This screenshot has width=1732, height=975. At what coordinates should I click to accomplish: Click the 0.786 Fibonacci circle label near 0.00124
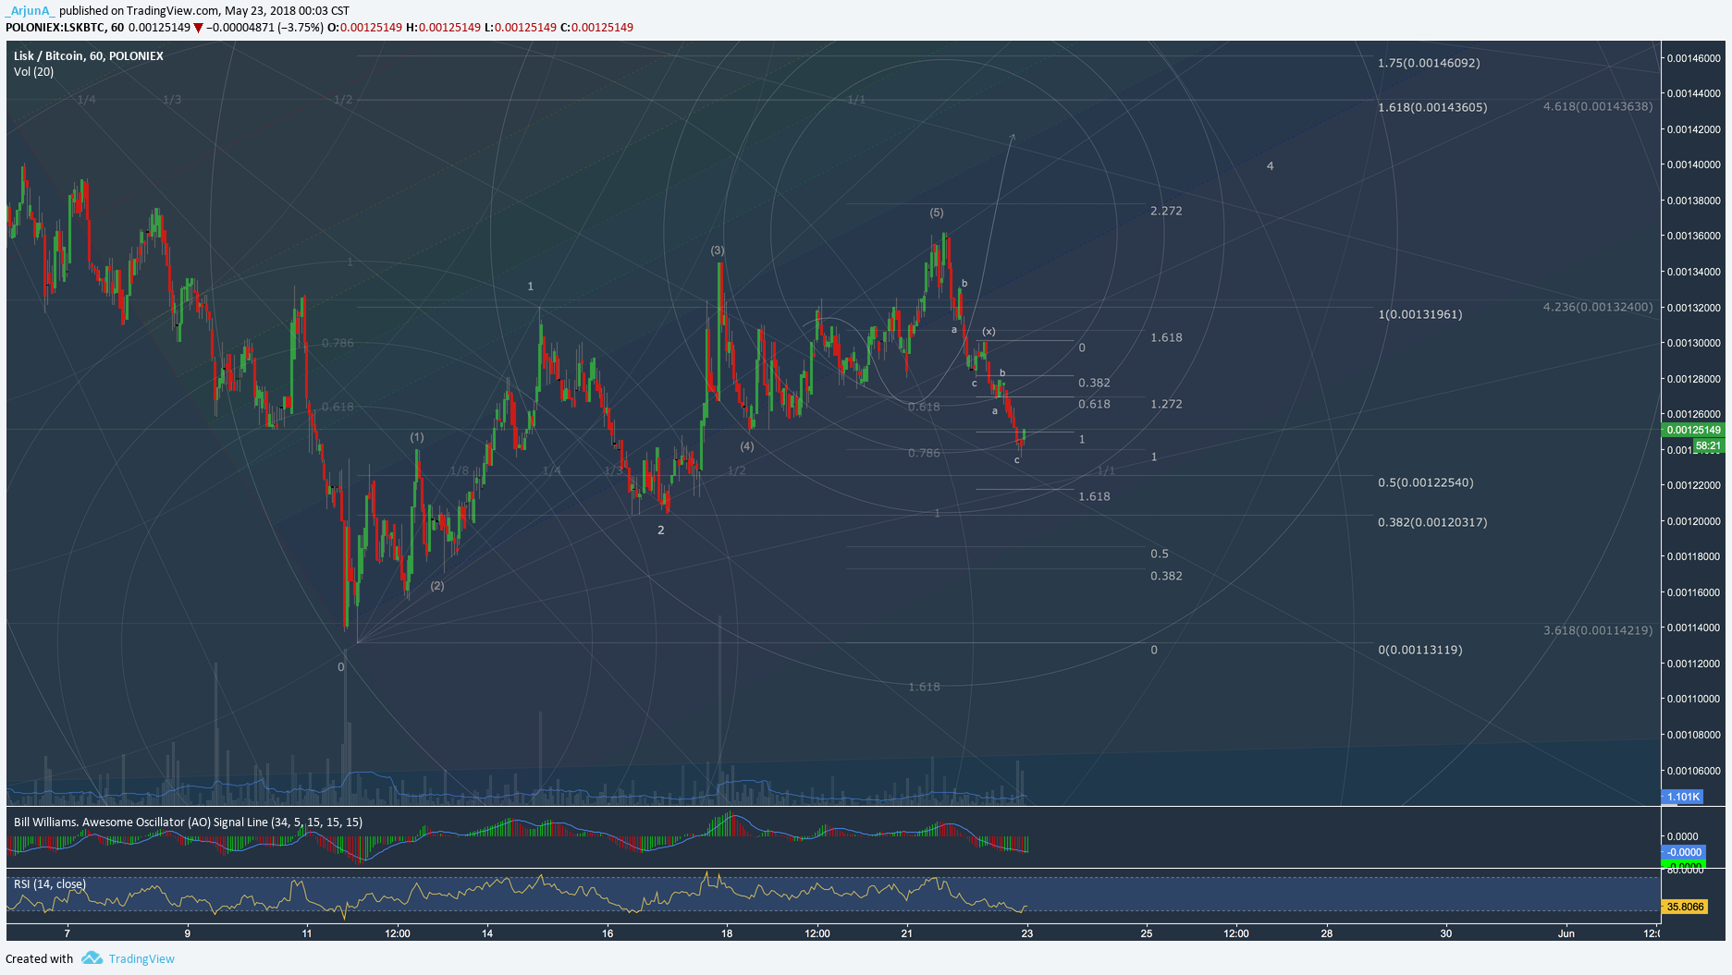pyautogui.click(x=924, y=454)
